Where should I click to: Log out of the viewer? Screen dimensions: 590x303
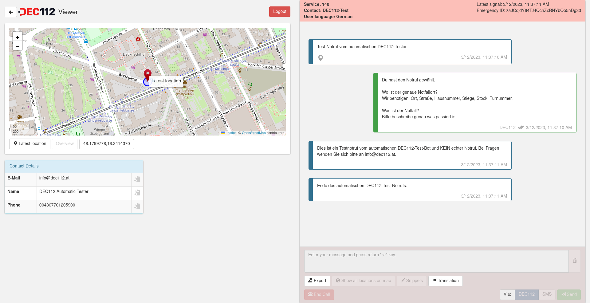(x=280, y=12)
